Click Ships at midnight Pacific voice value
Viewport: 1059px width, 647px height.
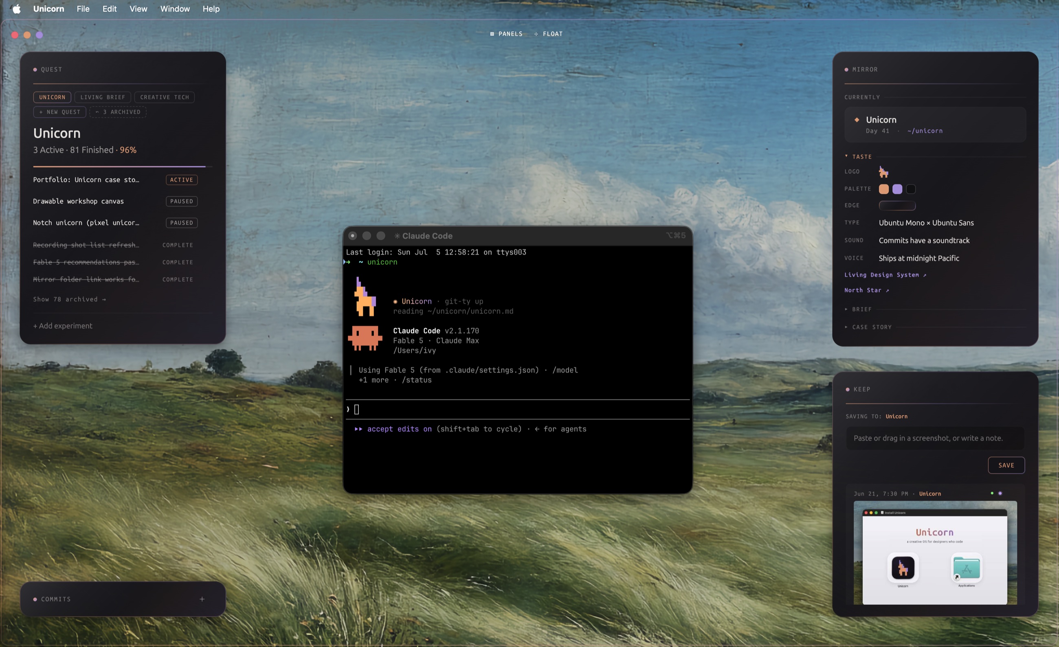coord(919,258)
